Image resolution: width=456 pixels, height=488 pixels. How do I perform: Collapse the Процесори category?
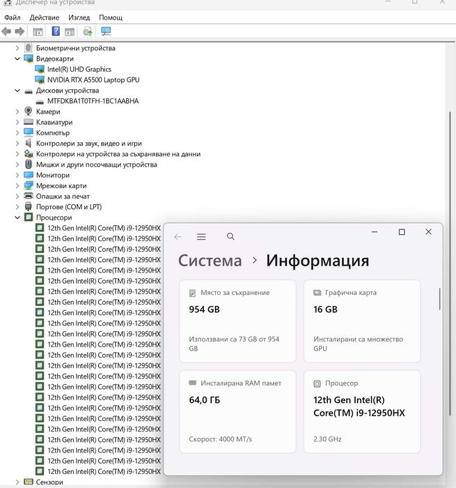click(x=17, y=218)
